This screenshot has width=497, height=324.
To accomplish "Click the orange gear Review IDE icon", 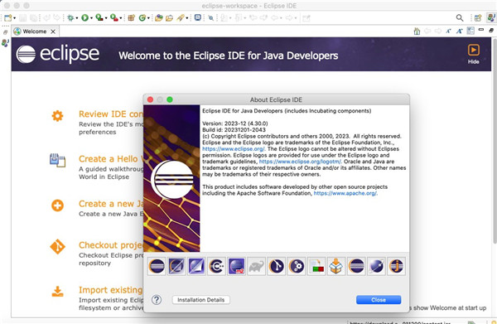I will click(57, 116).
